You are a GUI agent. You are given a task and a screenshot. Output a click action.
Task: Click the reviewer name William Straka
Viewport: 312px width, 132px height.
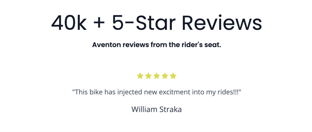pyautogui.click(x=157, y=109)
